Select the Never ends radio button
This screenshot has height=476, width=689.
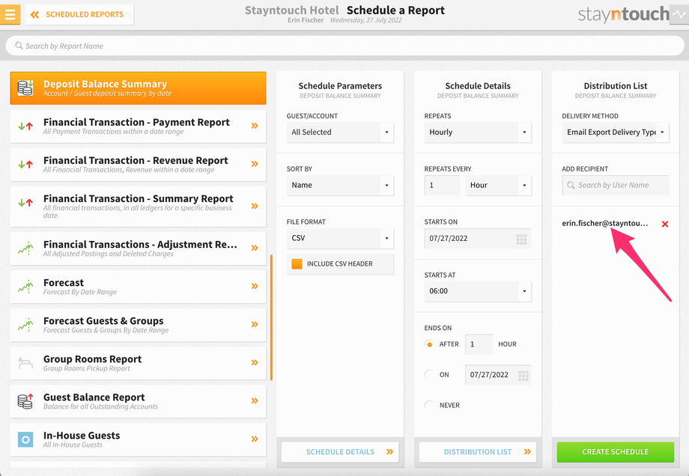click(x=429, y=405)
